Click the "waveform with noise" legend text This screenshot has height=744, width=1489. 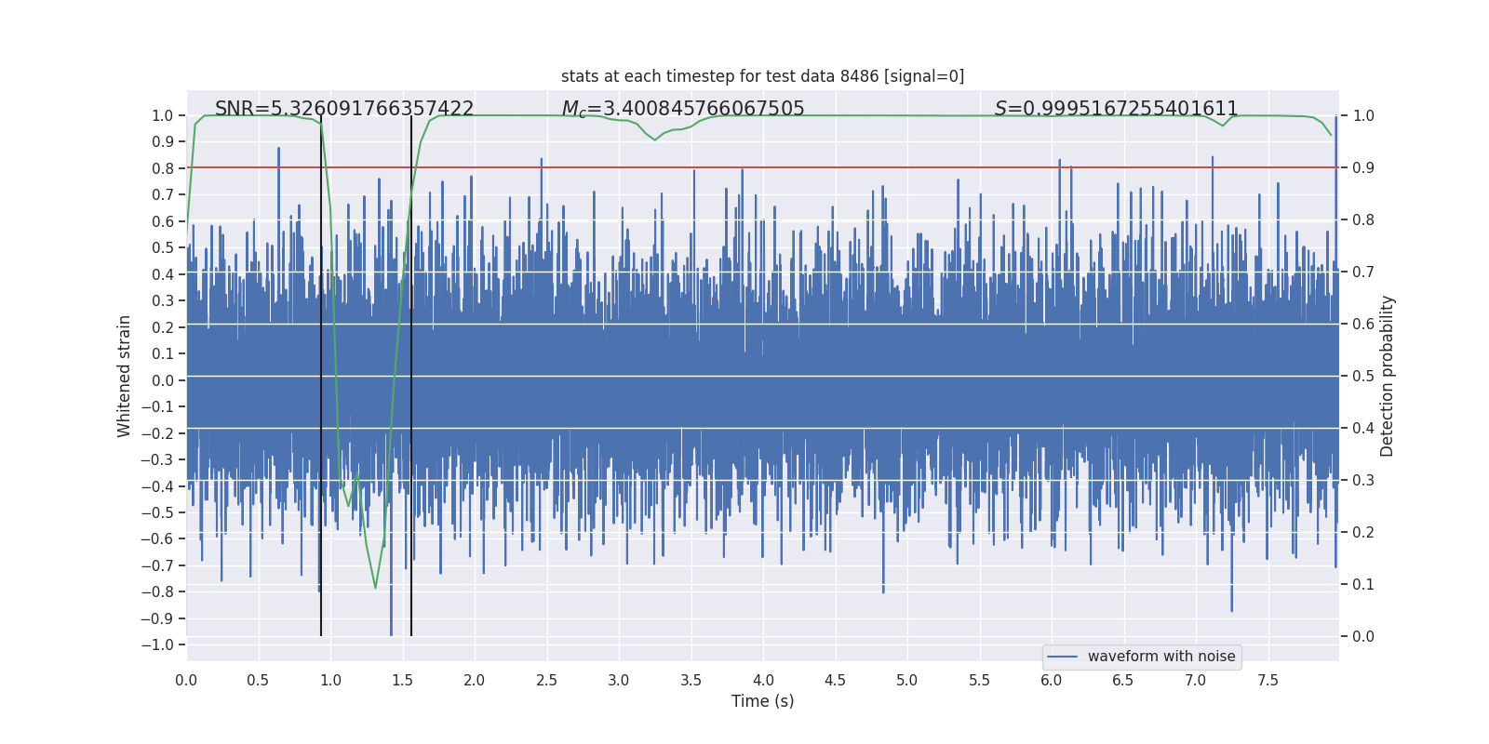click(x=1161, y=657)
